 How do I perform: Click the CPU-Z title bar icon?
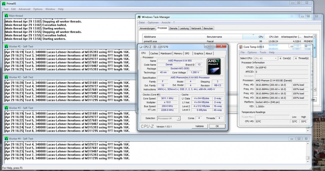coord(141,47)
